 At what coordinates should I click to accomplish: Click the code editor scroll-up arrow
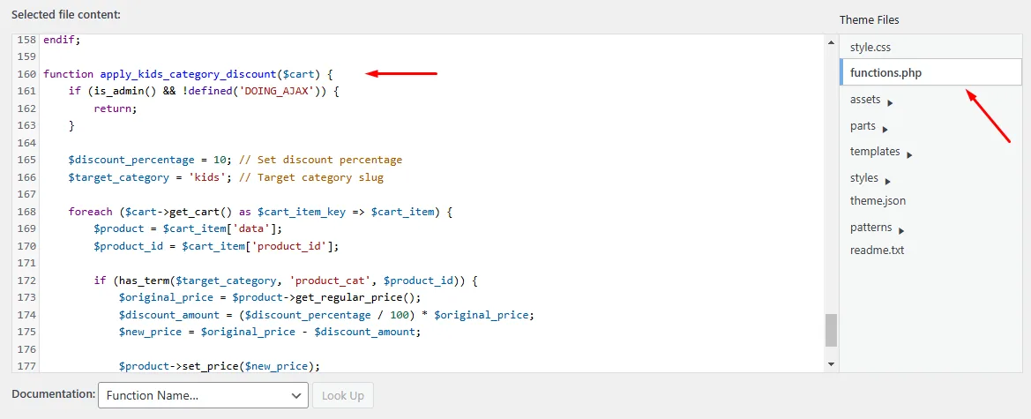(831, 42)
